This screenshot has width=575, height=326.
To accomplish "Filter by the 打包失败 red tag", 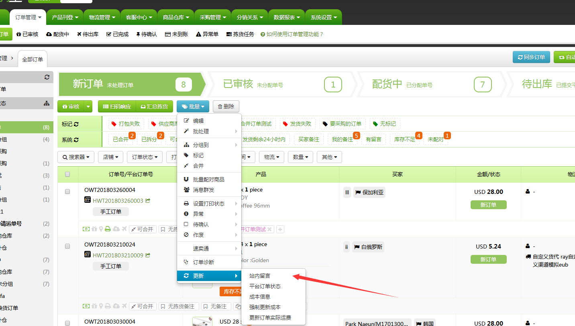I will click(125, 124).
